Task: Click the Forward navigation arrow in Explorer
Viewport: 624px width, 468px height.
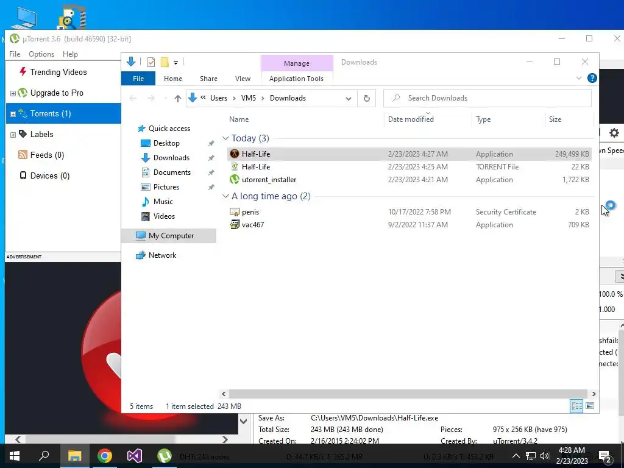Action: click(151, 98)
